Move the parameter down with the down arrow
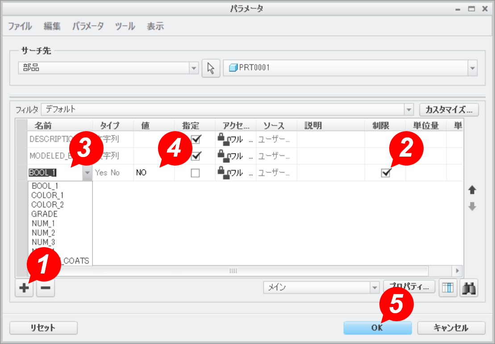Image resolution: width=495 pixels, height=344 pixels. point(472,207)
